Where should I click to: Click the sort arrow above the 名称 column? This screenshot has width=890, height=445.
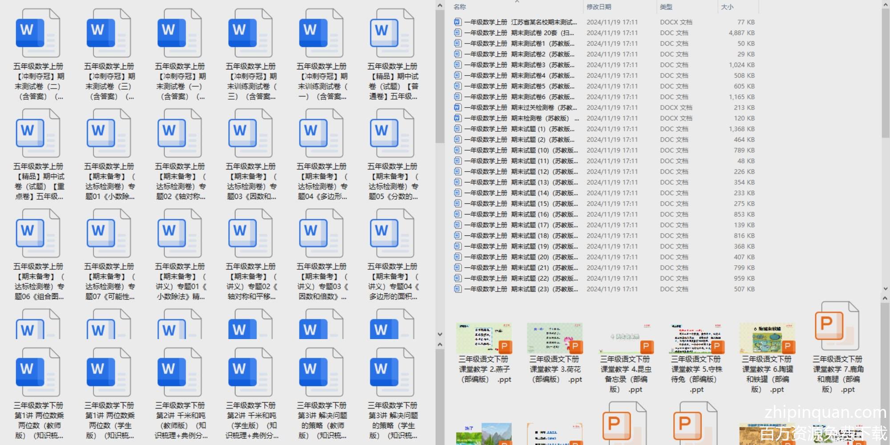pos(517,2)
